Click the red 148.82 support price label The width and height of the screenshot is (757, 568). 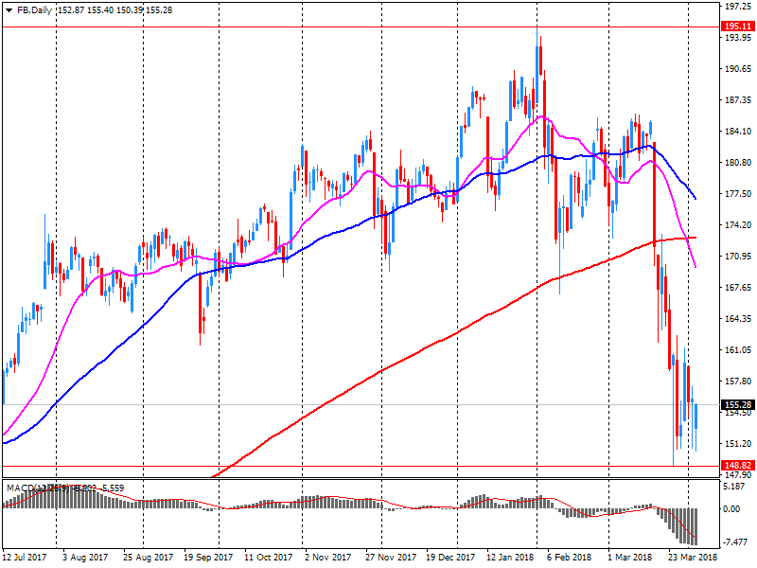(x=738, y=465)
